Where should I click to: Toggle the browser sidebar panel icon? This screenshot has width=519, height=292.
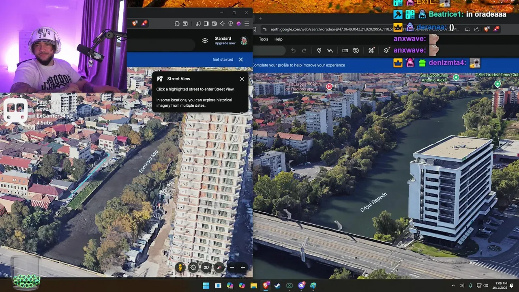206,24
